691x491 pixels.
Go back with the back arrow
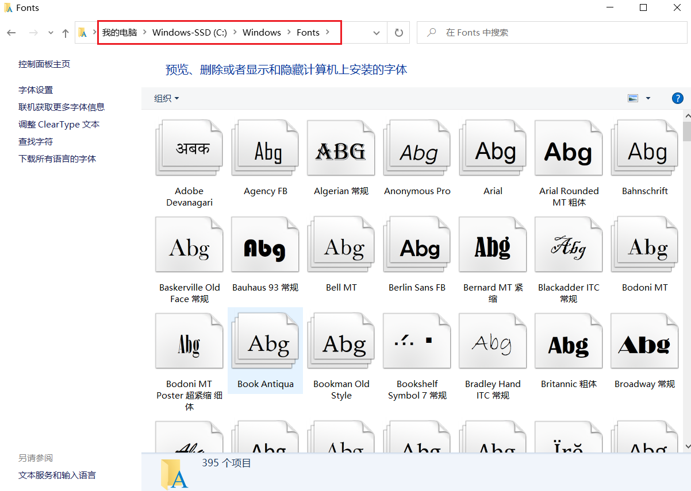11,33
